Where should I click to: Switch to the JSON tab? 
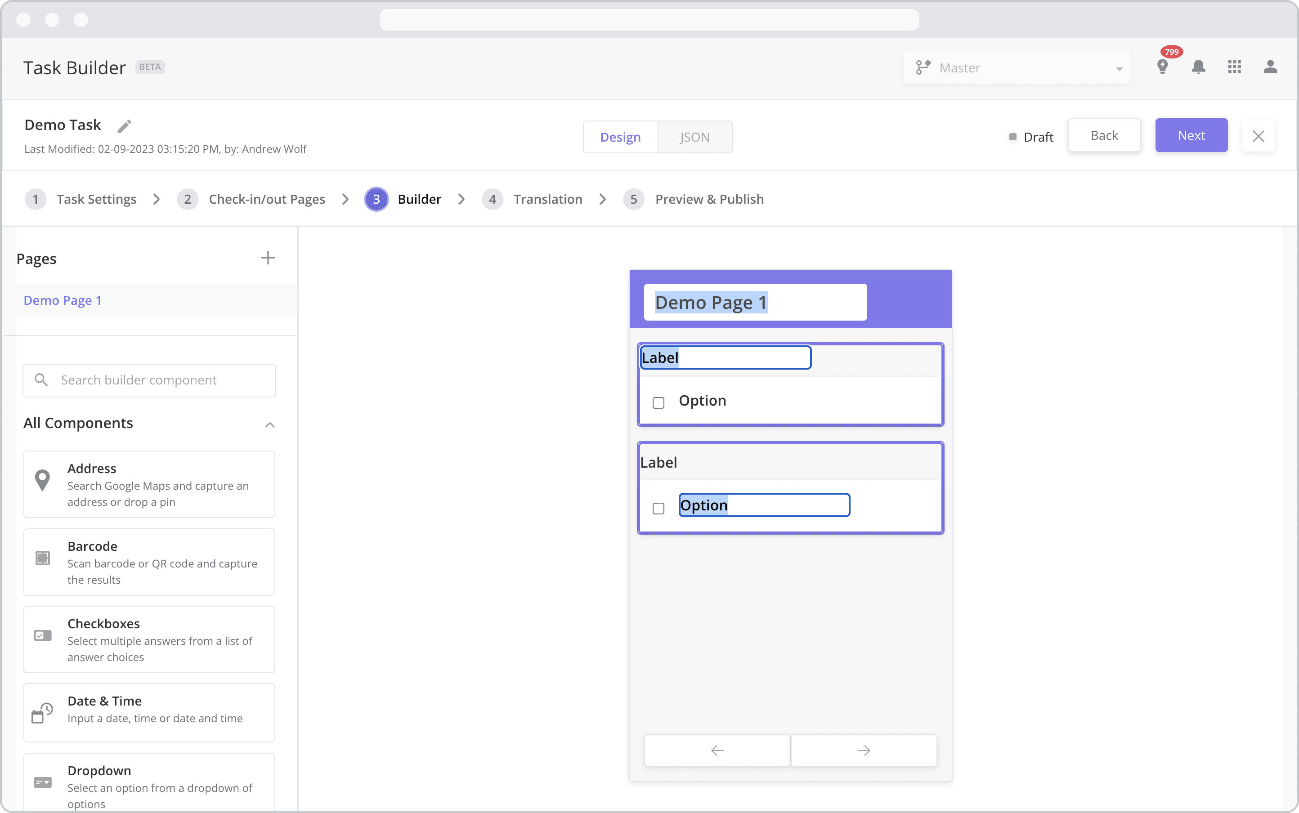pyautogui.click(x=695, y=137)
